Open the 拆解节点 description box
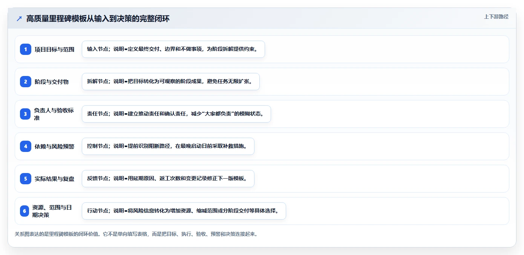Screen dimensions: 524x255 (171, 82)
